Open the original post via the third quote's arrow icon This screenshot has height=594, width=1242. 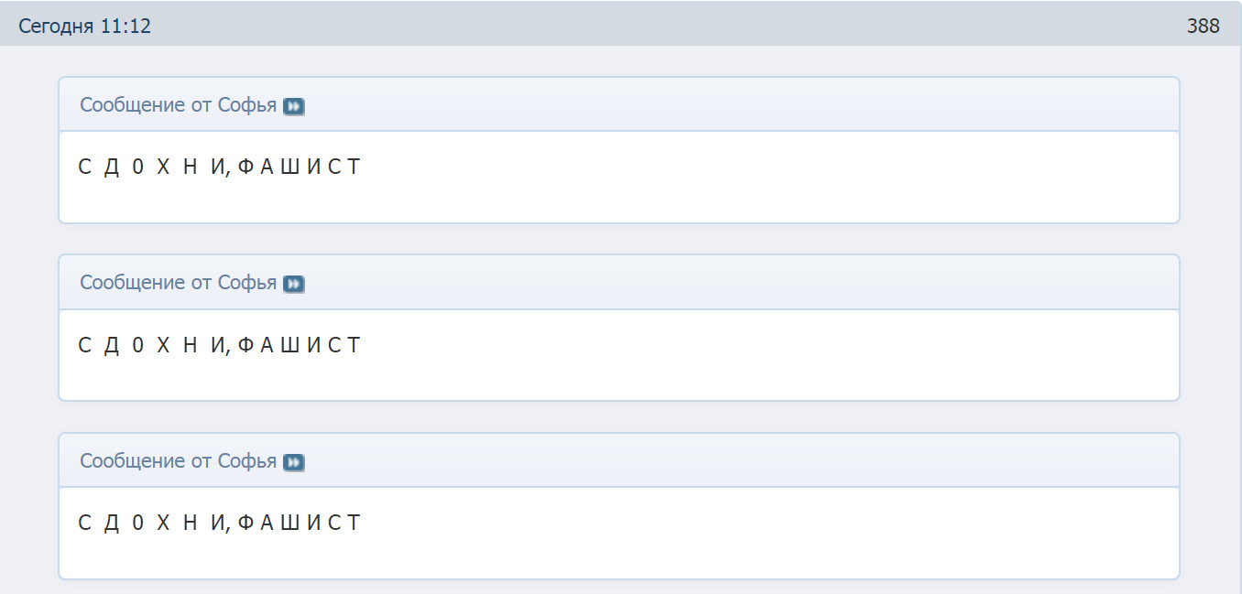(293, 462)
